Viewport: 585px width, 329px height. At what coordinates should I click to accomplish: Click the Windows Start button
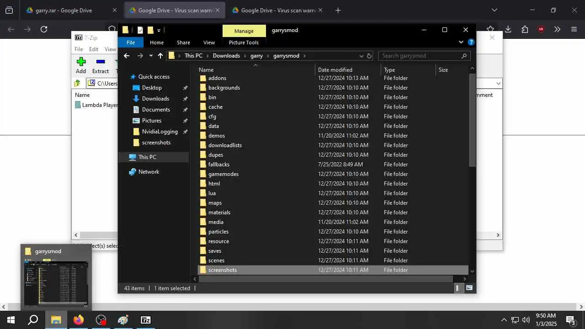pyautogui.click(x=11, y=320)
